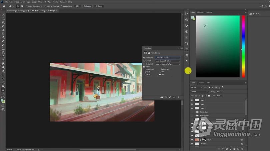View previous state in Properties panel

(166, 97)
